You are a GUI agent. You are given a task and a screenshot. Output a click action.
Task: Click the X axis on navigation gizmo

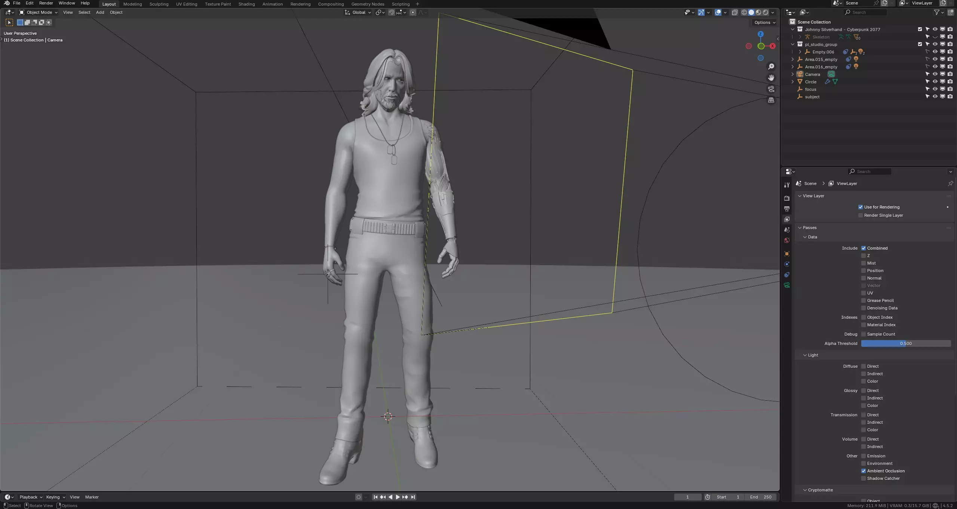click(773, 46)
